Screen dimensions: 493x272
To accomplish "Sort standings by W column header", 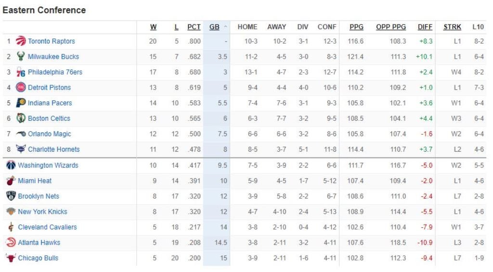I will coord(153,27).
